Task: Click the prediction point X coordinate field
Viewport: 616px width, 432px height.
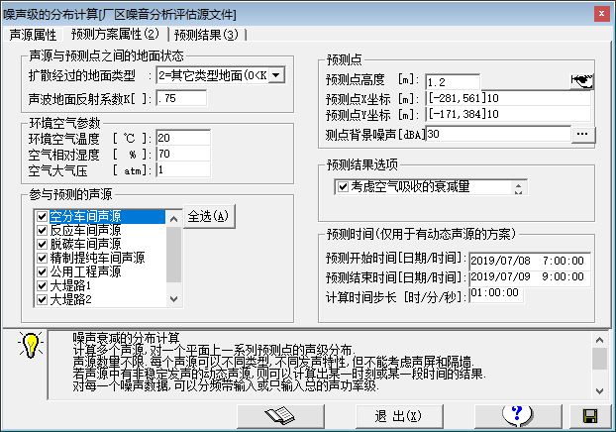Action: [x=508, y=98]
